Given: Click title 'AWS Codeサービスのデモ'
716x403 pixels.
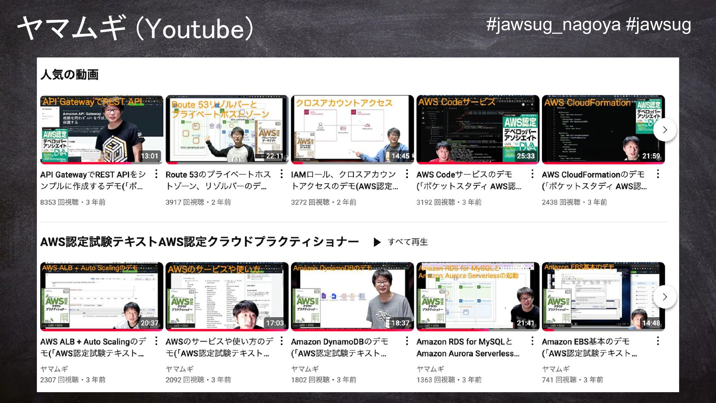Looking at the screenshot, I should (x=469, y=180).
